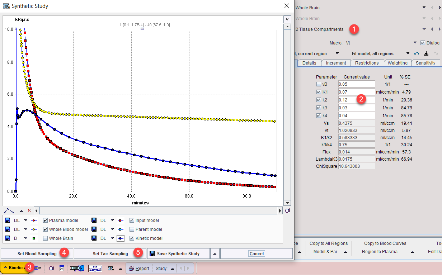The width and height of the screenshot is (442, 275).
Task: Open the 2 Tissue Compartments model dropdown arrow
Action: click(424, 29)
